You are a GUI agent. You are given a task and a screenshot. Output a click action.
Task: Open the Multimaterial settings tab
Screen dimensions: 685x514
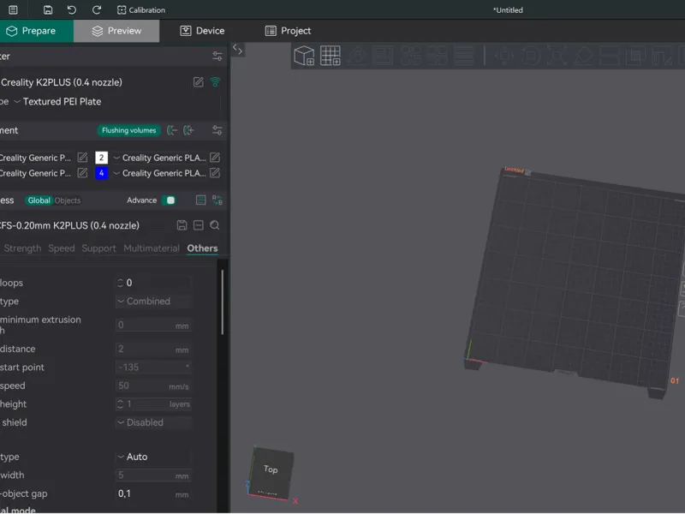pyautogui.click(x=152, y=248)
